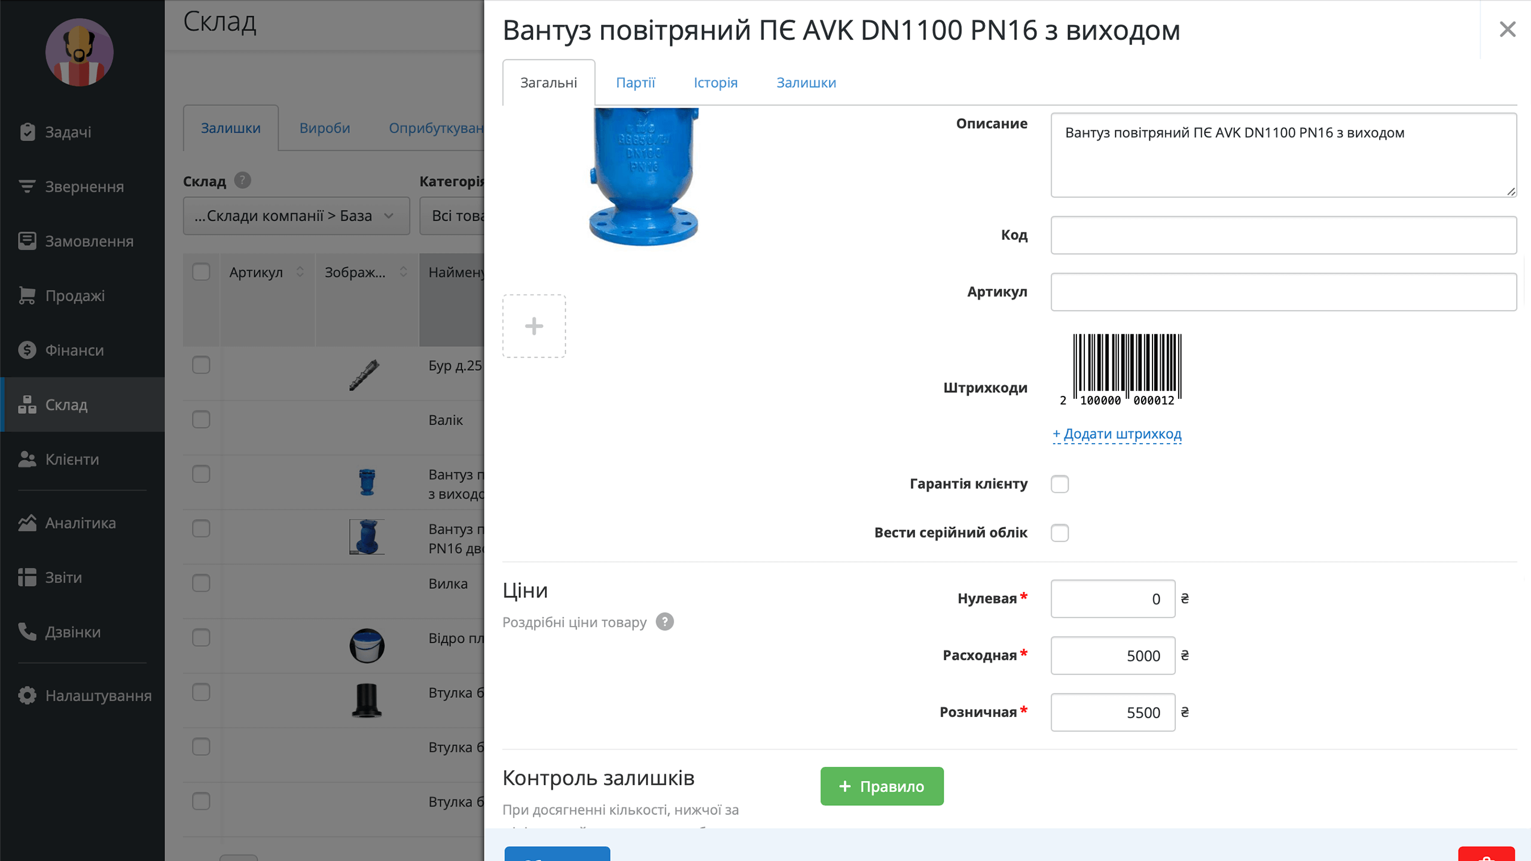Click the blue valve product photo
Screen dimensions: 1531x861
tap(643, 177)
